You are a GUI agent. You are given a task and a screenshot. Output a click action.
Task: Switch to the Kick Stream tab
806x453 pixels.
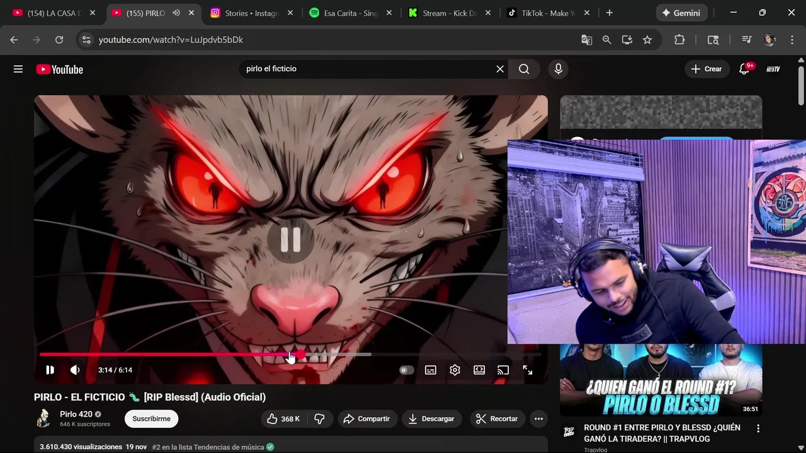448,13
